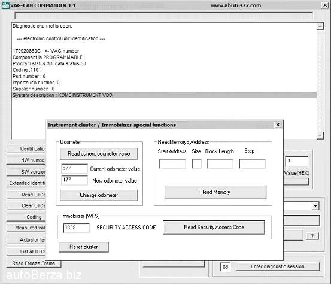This screenshot has width=331, height=285.
Task: Close the VAG-CAN Commander main window
Action: [325, 5]
